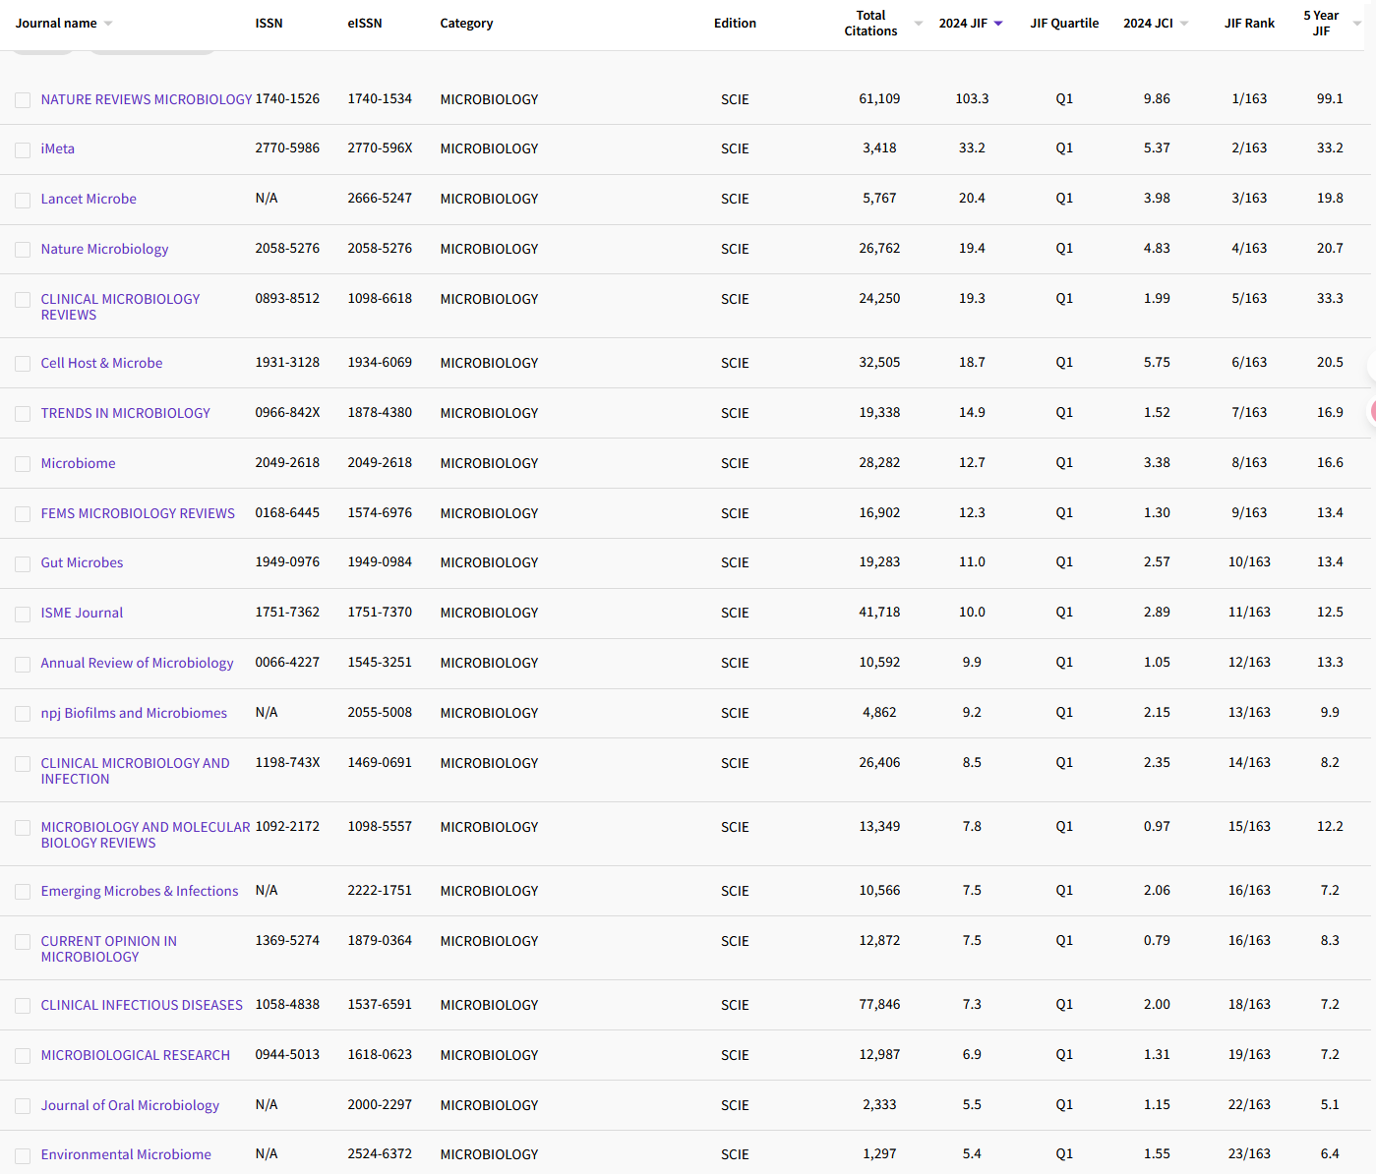The width and height of the screenshot is (1376, 1174).
Task: Select the NATURE REVIEWS MICROBIOLOGY checkbox
Action: [23, 100]
